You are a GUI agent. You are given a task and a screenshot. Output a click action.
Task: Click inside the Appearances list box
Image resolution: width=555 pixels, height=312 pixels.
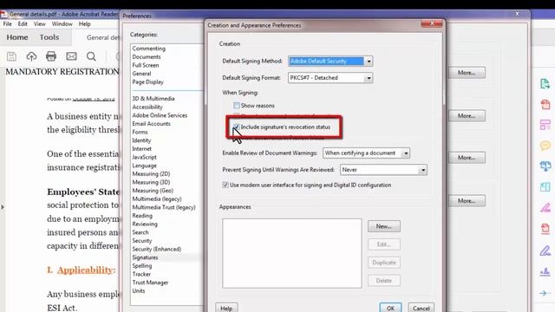click(292, 253)
